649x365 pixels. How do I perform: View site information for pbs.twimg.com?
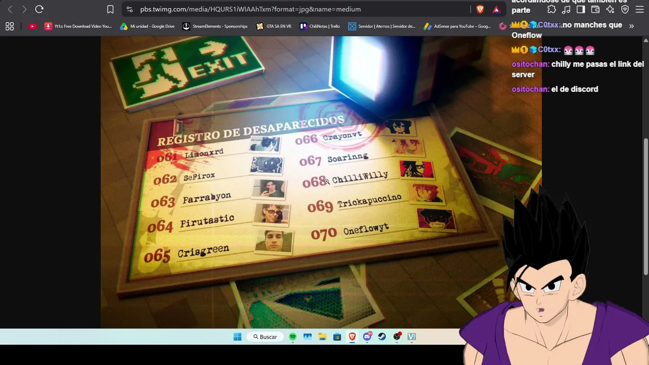click(130, 9)
